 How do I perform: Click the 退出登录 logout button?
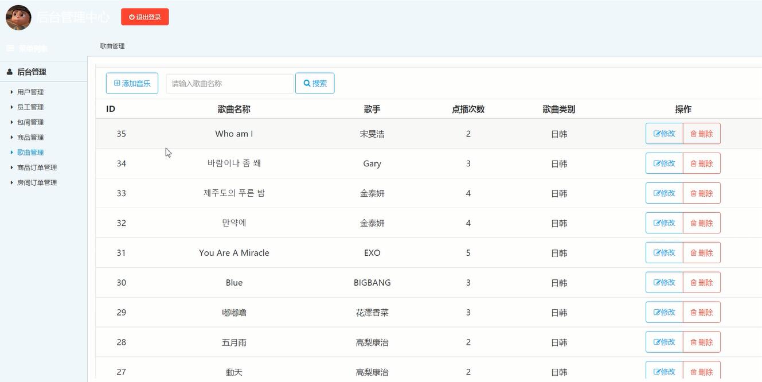pyautogui.click(x=145, y=17)
